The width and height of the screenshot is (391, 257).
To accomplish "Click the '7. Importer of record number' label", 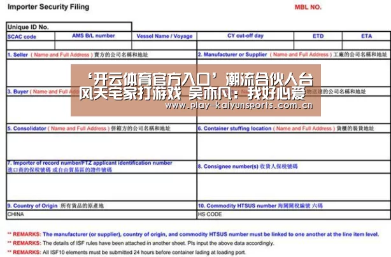I will (x=90, y=163).
